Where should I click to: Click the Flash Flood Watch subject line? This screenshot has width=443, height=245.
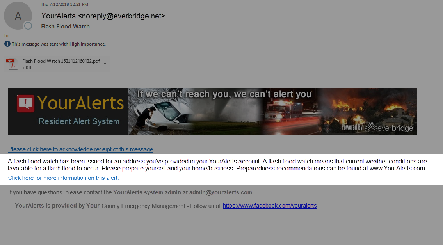tap(65, 27)
